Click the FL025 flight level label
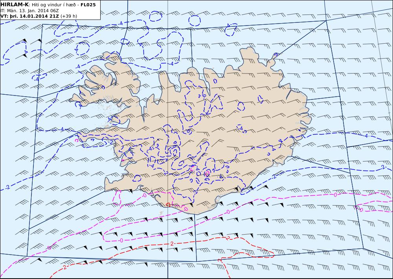This screenshot has width=393, height=279. coord(88,4)
